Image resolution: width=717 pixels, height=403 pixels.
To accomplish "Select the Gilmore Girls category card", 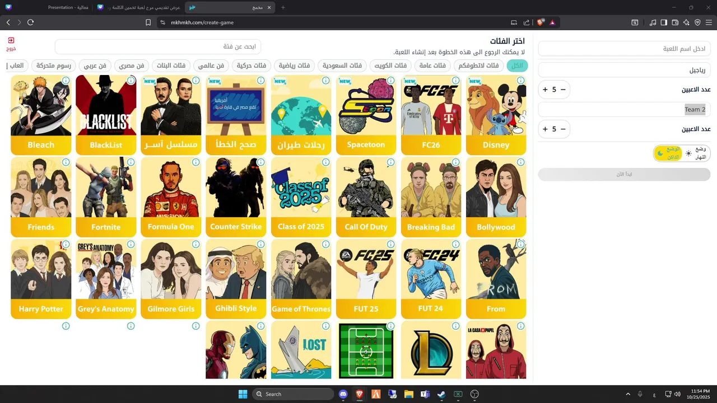I will click(171, 279).
